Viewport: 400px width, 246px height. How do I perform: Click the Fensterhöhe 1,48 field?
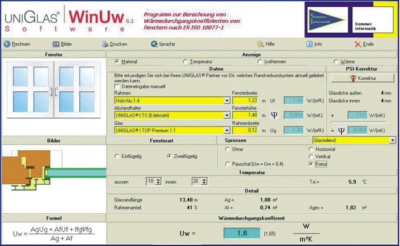tap(245, 115)
